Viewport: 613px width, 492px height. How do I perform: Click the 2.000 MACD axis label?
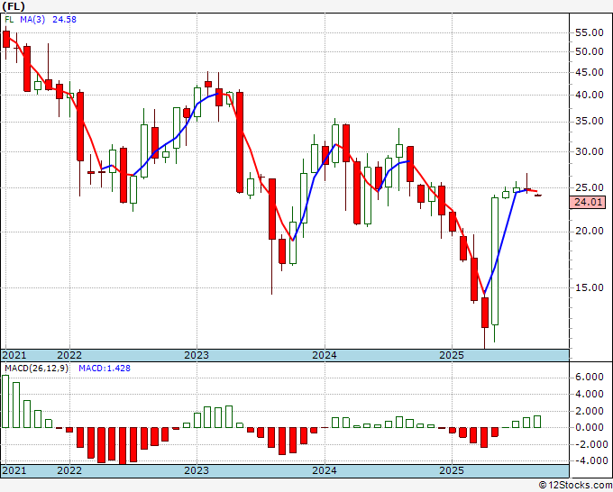point(590,411)
